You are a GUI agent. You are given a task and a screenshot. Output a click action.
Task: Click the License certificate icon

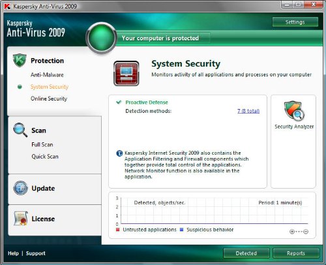pyautogui.click(x=20, y=218)
